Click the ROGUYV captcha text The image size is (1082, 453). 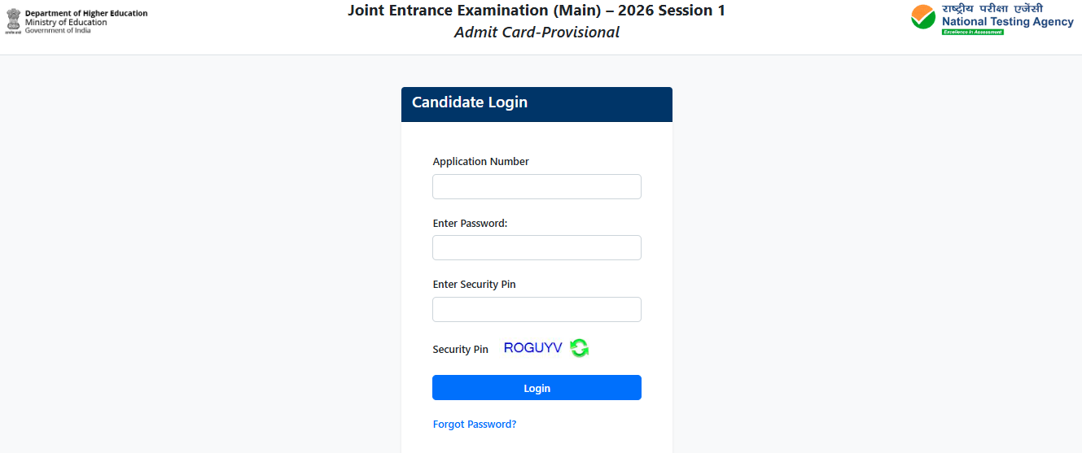click(x=533, y=348)
